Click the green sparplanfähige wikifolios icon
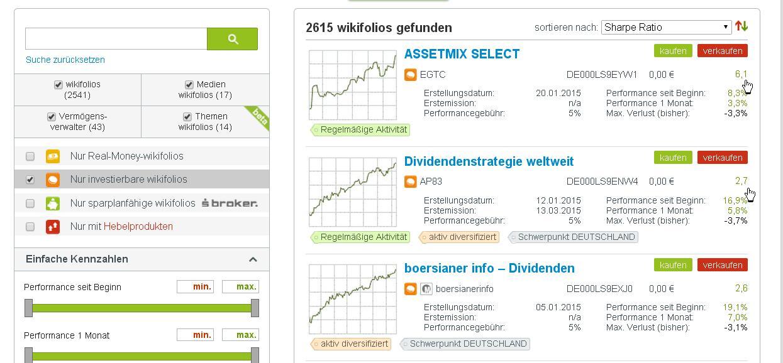783x363 pixels. [53, 203]
